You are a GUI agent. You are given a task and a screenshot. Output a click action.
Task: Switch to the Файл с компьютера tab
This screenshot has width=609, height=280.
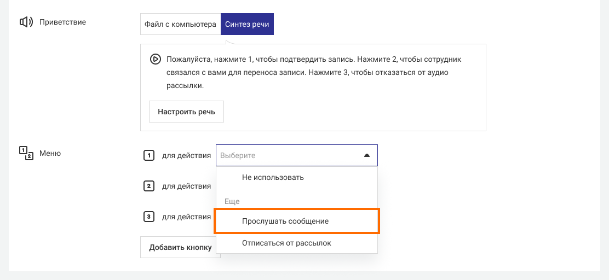pos(180,25)
